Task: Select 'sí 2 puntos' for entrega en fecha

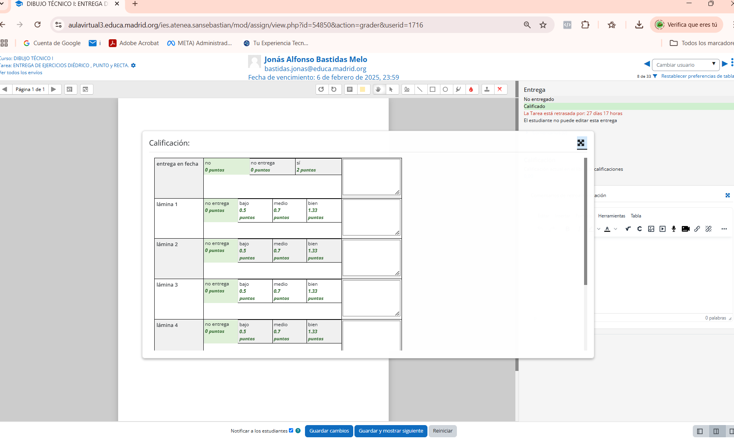Action: tap(318, 166)
